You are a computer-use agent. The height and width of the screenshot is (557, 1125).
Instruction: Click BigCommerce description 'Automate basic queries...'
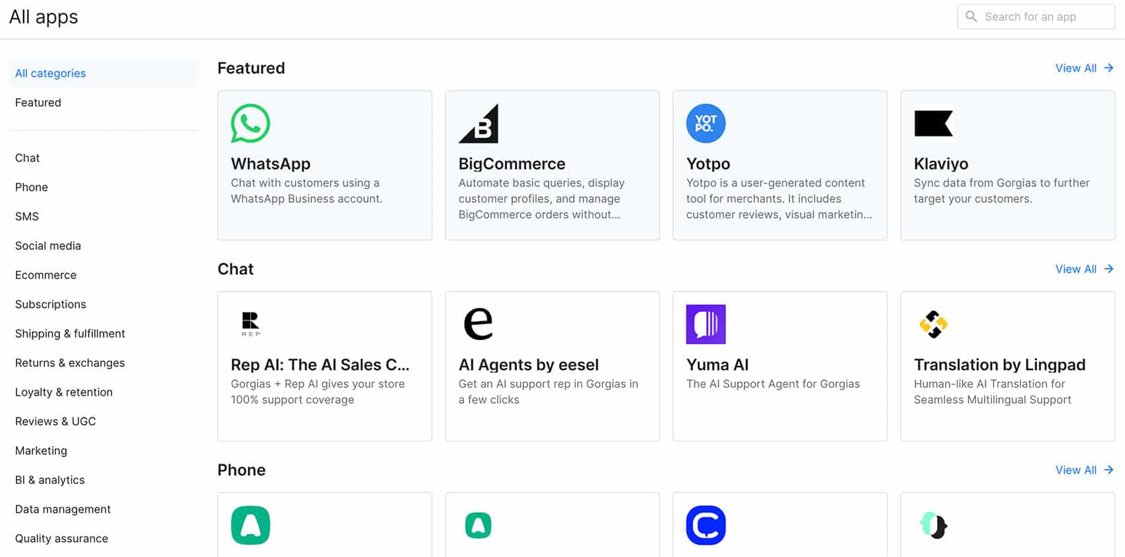pos(541,199)
